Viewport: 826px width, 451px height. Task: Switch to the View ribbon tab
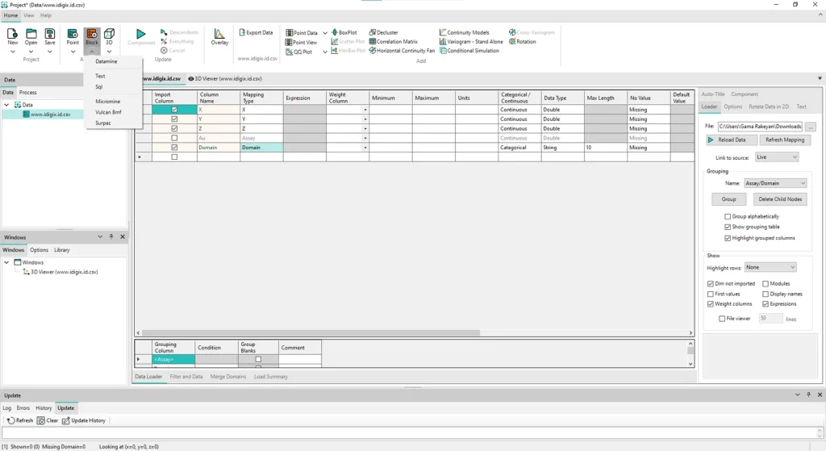28,15
